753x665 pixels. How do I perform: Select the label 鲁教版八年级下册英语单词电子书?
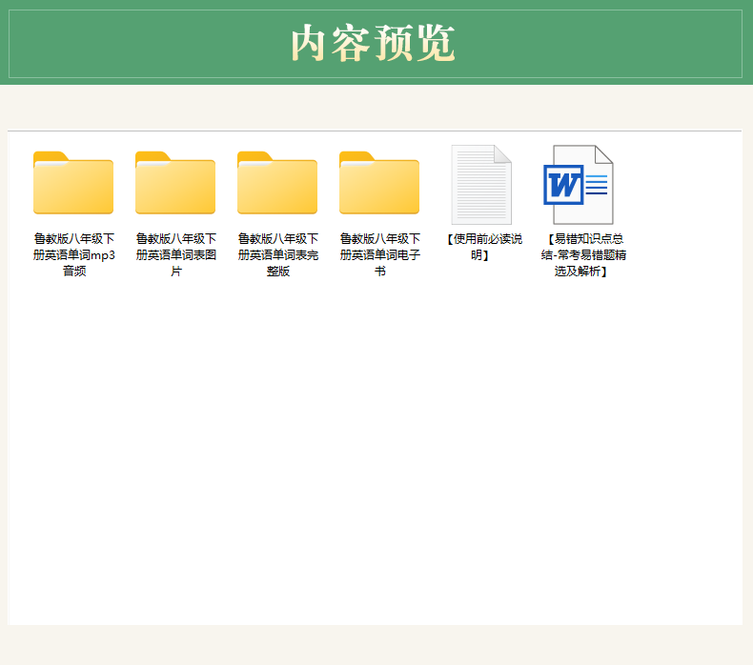380,255
